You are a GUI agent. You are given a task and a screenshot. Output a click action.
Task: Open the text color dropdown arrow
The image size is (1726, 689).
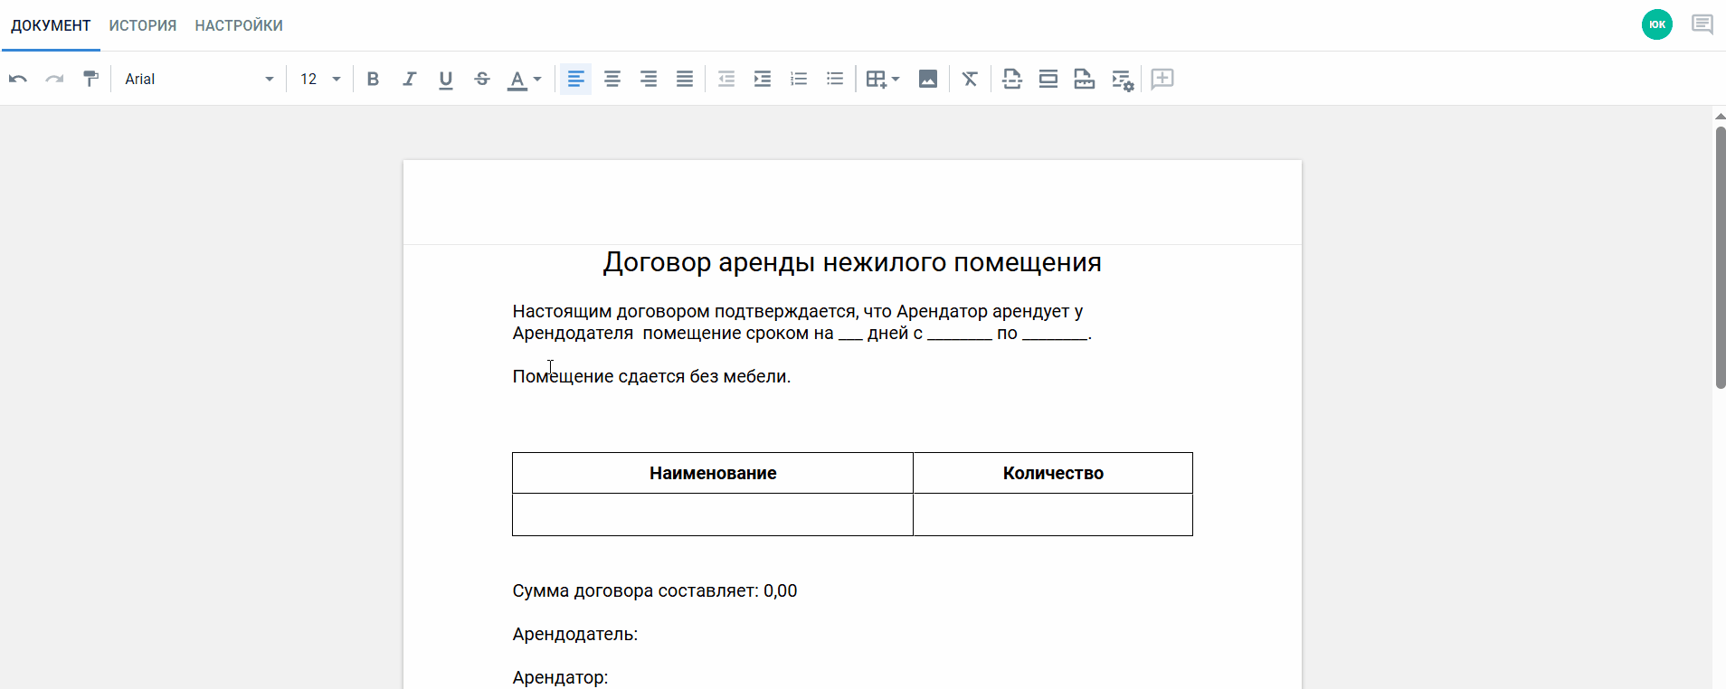pos(537,79)
